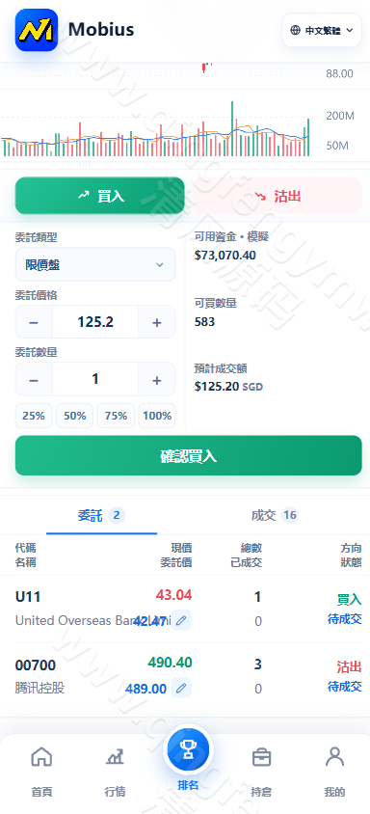Open the 限價盤 order type dropdown
Image resolution: width=370 pixels, height=814 pixels.
point(95,265)
